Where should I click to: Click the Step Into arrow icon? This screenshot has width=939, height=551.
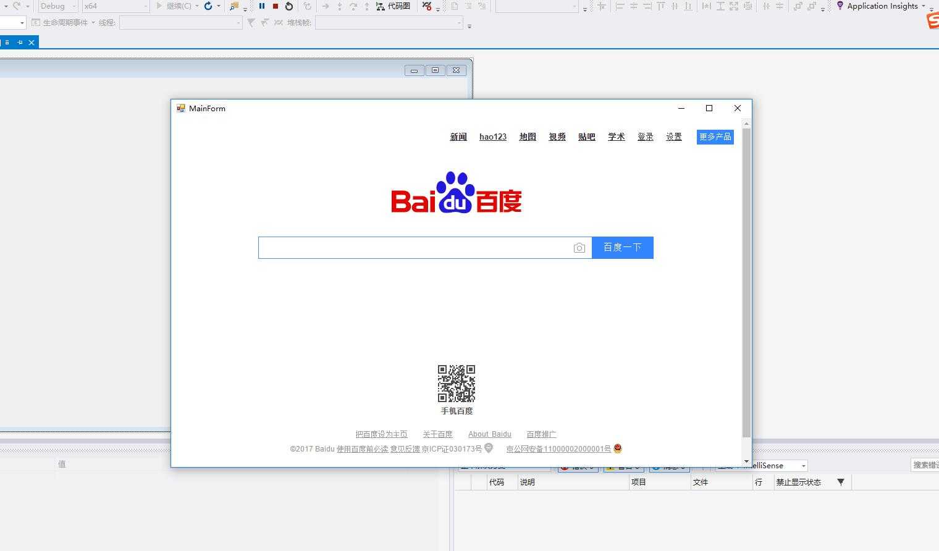[x=340, y=6]
